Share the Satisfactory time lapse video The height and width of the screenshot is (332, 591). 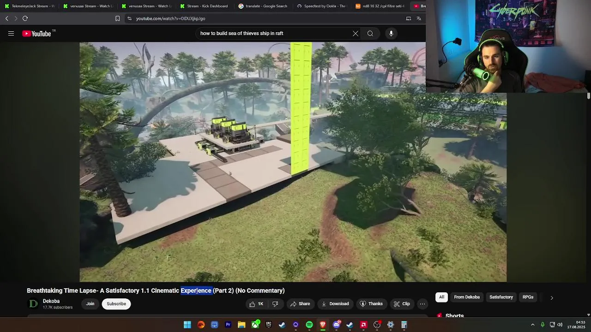(x=300, y=304)
